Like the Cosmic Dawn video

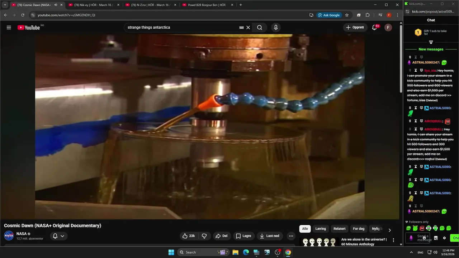pos(189,236)
